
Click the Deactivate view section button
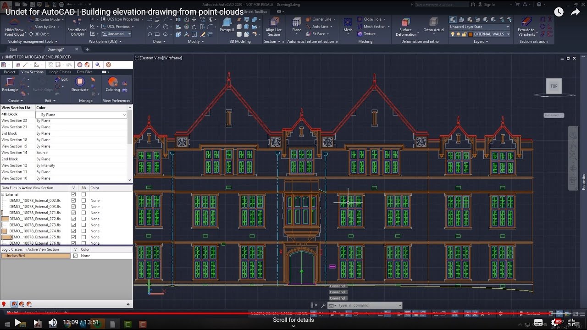[80, 85]
